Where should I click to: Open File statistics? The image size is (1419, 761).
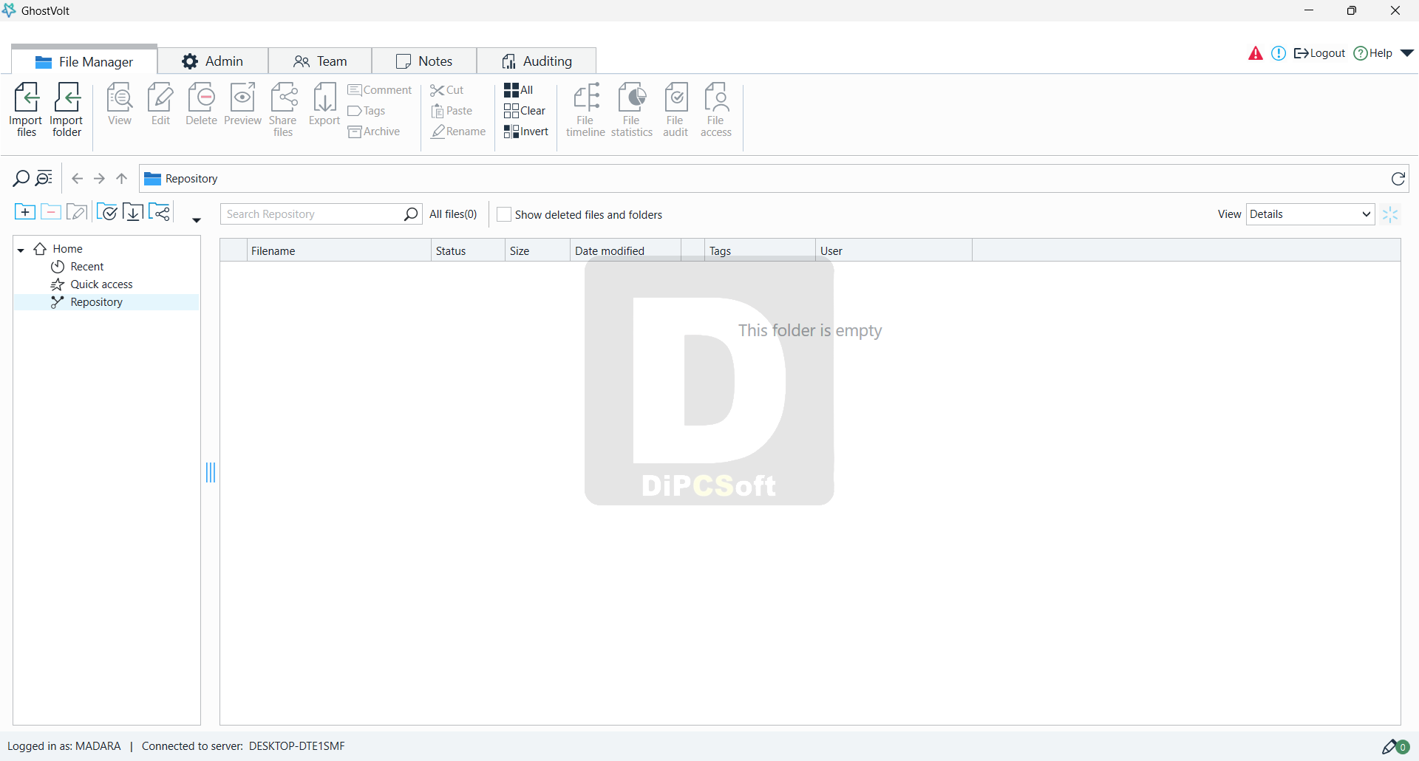(x=632, y=109)
